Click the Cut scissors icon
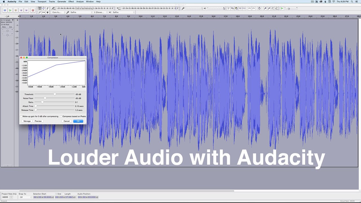The width and height of the screenshot is (361, 203). (229, 8)
